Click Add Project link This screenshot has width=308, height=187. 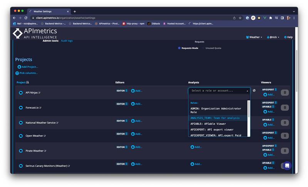(x=28, y=67)
